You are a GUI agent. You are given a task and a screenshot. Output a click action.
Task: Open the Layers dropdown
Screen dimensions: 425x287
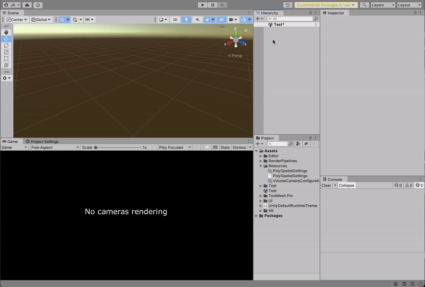382,5
